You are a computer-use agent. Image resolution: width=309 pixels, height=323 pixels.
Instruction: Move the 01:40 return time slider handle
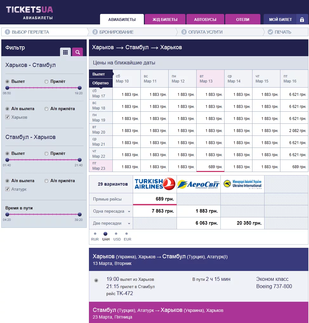[7, 160]
